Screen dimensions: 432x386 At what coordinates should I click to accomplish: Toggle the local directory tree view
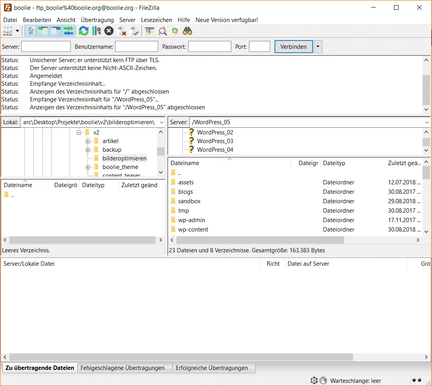(x=43, y=31)
